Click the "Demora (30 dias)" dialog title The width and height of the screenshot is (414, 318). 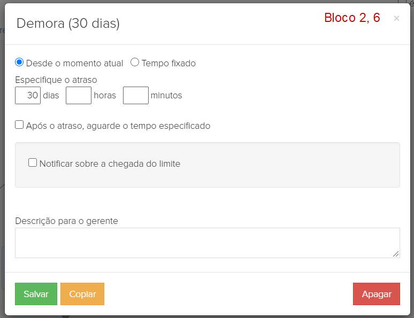pyautogui.click(x=68, y=24)
